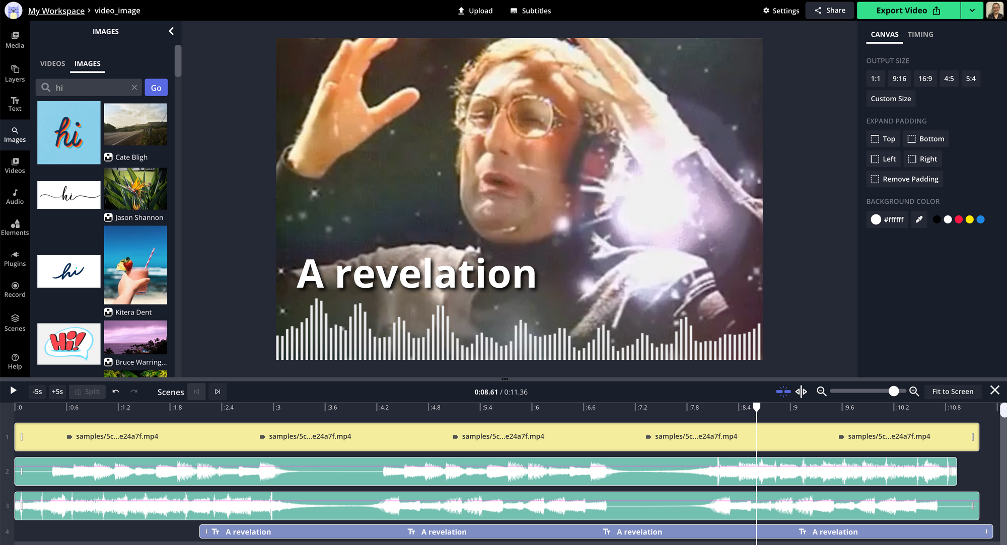Screen dimensions: 1007x545
Task: Switch to the TIMING tab
Action: (x=920, y=34)
